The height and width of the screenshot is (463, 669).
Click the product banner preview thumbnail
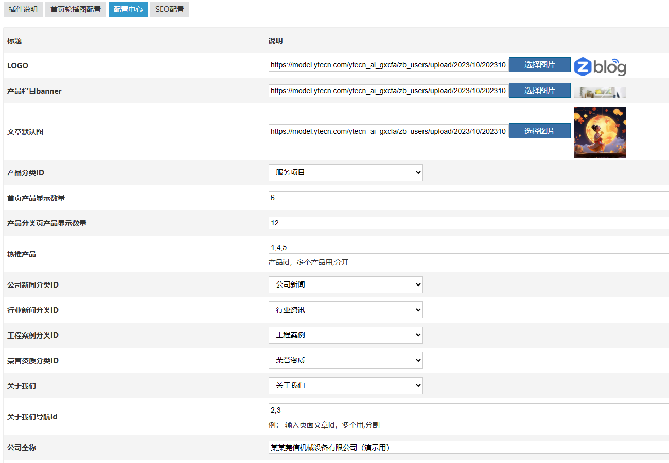[x=600, y=92]
